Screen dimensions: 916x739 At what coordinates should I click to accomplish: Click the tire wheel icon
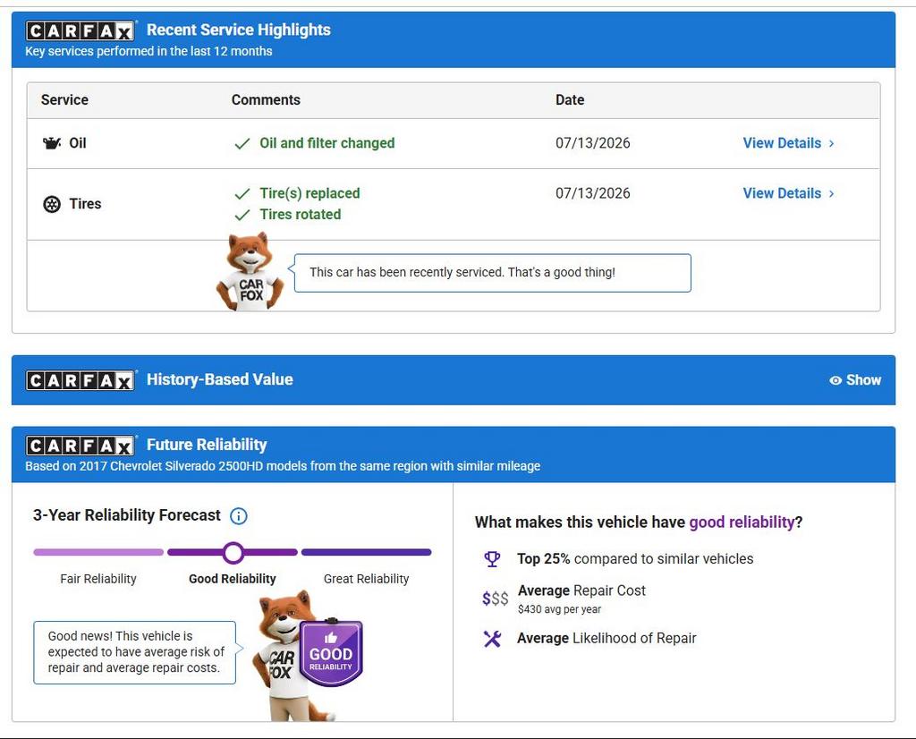point(52,204)
